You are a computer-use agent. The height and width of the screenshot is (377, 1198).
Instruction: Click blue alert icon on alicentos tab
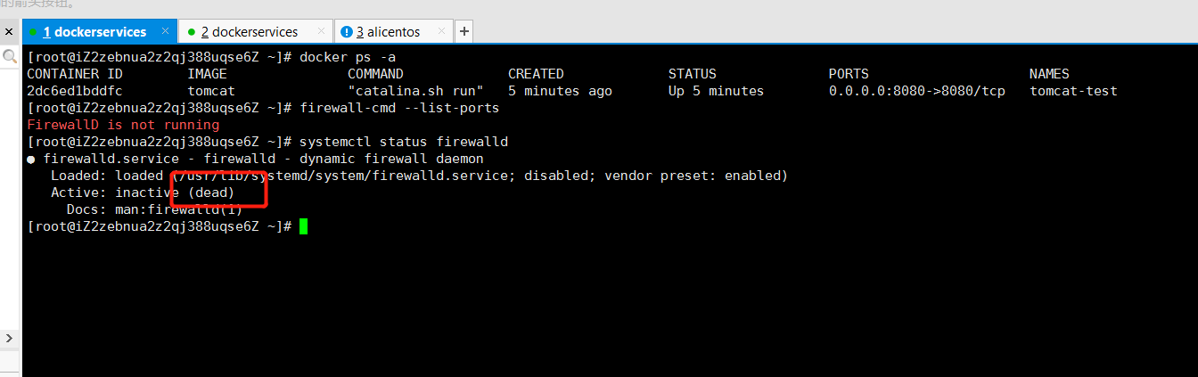(346, 32)
